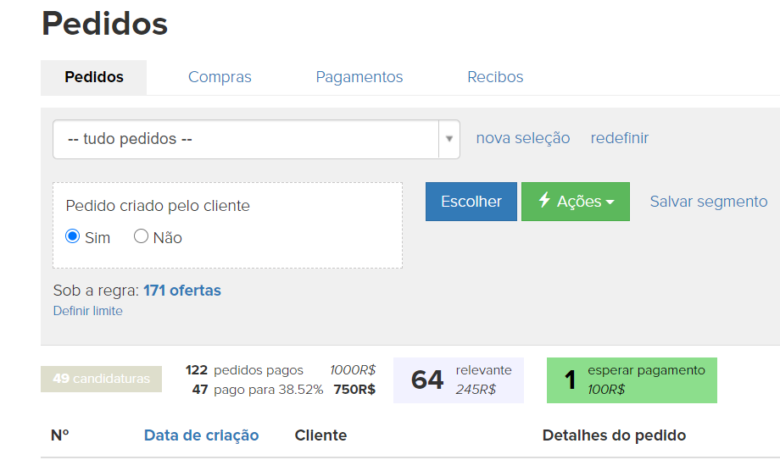Click the 'tudo pedidos' selection field
Image resolution: width=780 pixels, height=460 pixels.
[x=245, y=139]
